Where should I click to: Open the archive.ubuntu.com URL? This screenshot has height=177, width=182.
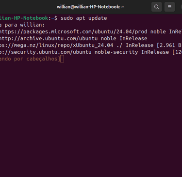tap(49, 38)
